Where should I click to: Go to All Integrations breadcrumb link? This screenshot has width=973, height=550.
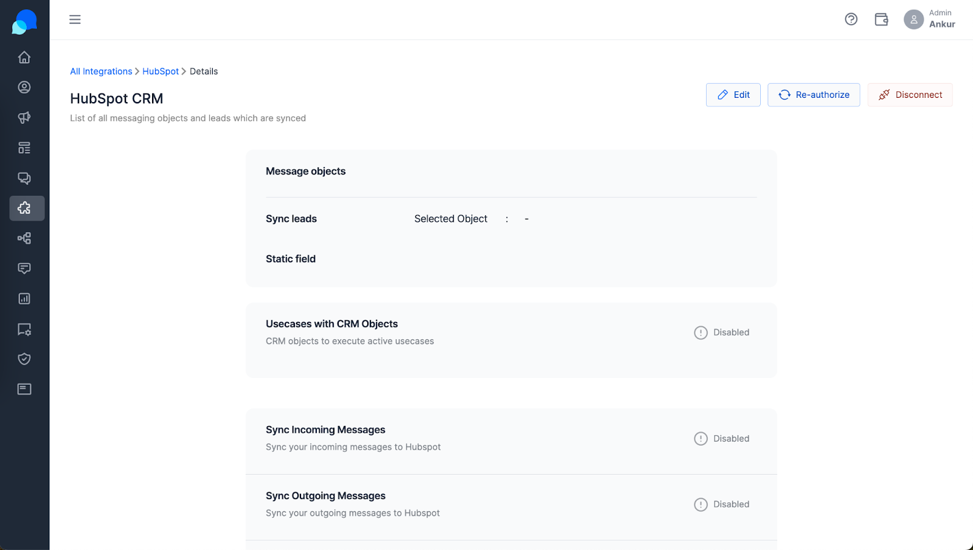coord(101,71)
